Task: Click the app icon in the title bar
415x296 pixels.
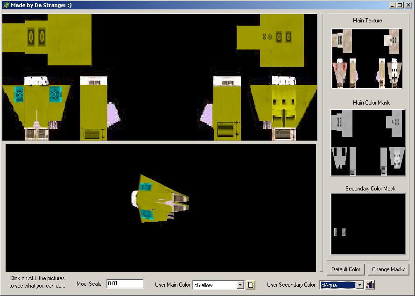Action: click(x=6, y=5)
